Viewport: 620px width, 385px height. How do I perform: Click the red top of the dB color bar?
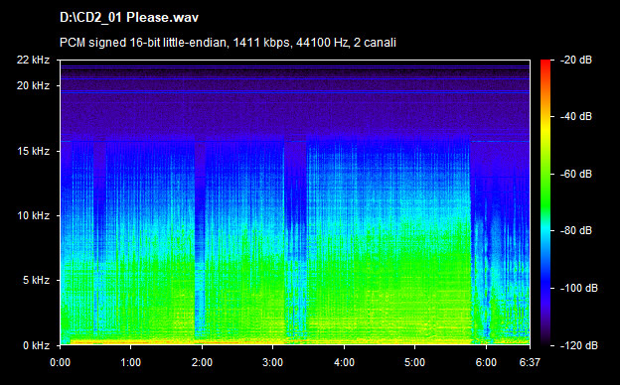(545, 64)
